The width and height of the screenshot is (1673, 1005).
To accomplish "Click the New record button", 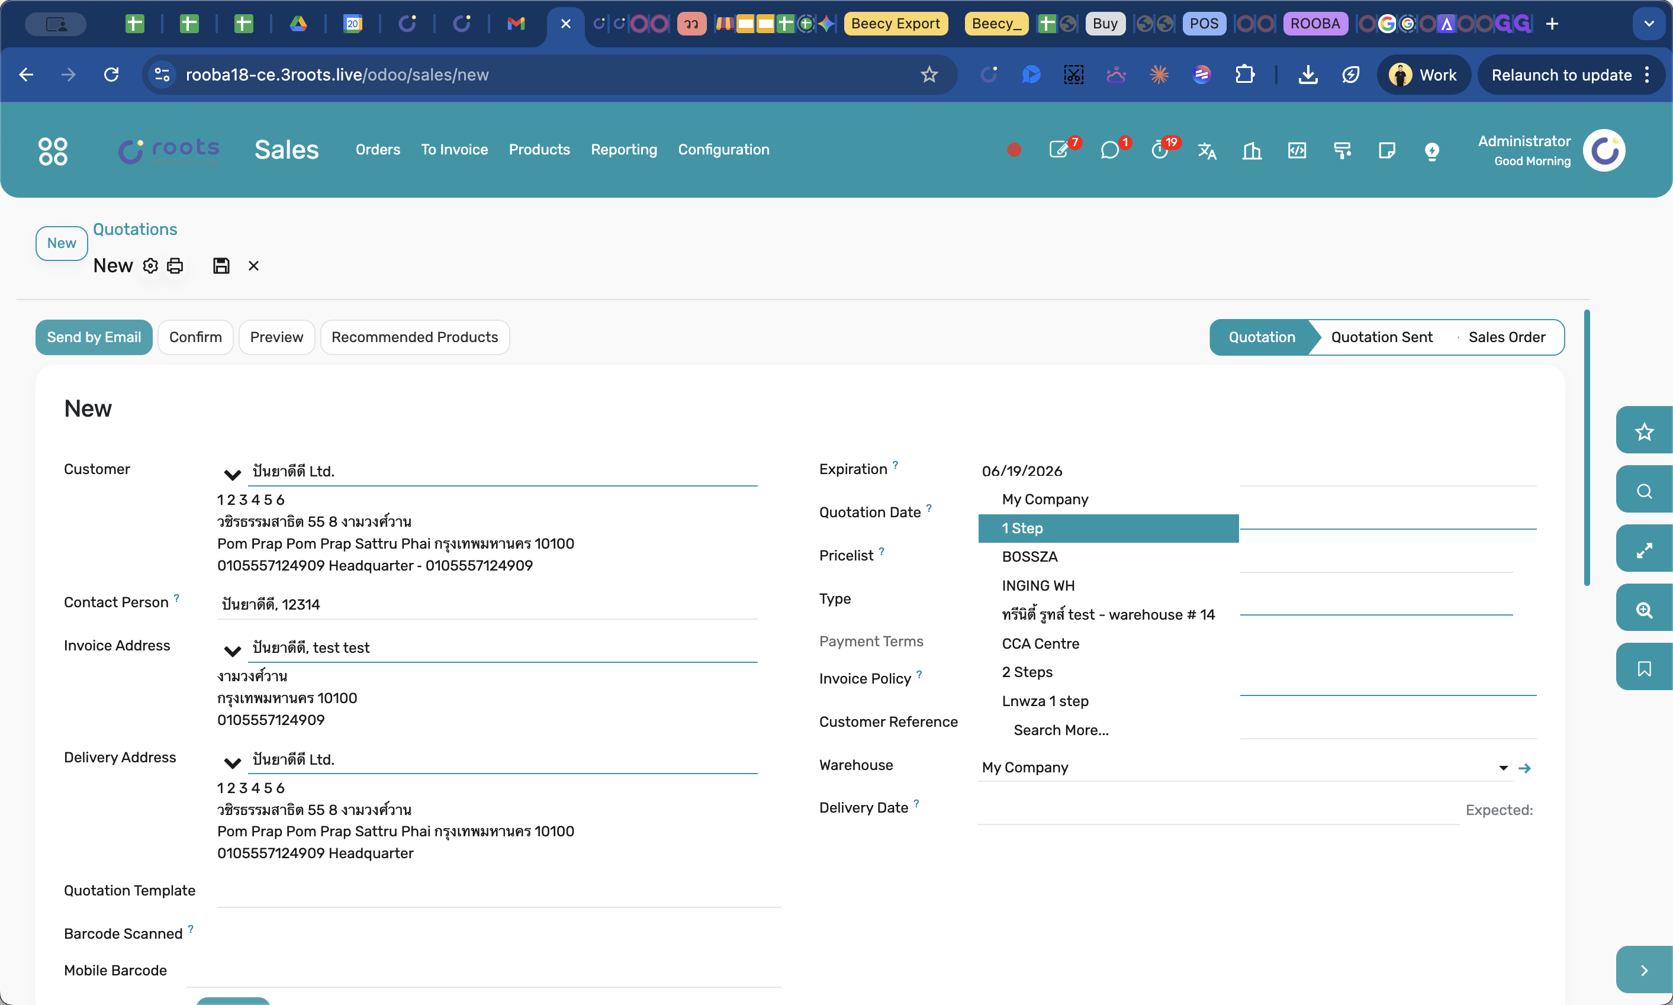I will click(x=62, y=243).
